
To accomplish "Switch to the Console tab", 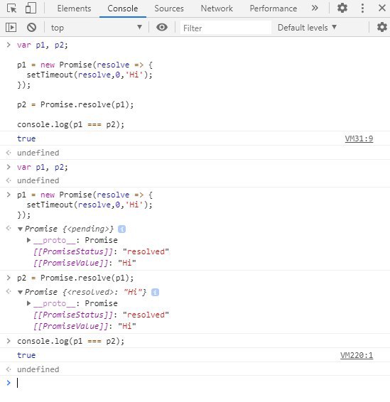I will [x=123, y=9].
